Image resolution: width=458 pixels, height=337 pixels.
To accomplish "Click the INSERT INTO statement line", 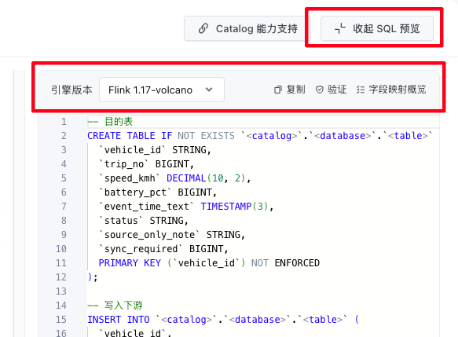I will coord(223,320).
